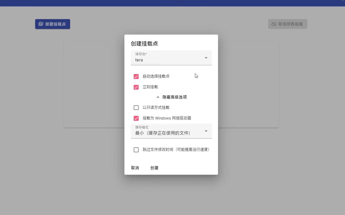Click 取消 to close the dialog
Image resolution: width=345 pixels, height=215 pixels.
pyautogui.click(x=135, y=168)
